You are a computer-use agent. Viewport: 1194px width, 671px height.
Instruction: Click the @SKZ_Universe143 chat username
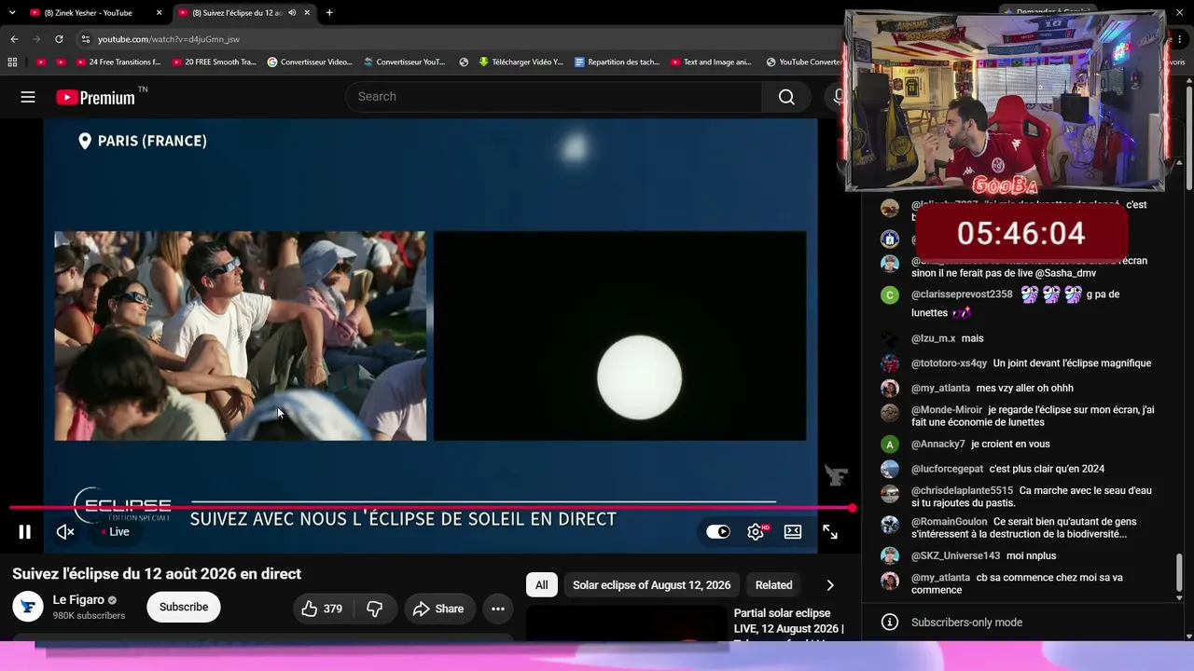[955, 556]
